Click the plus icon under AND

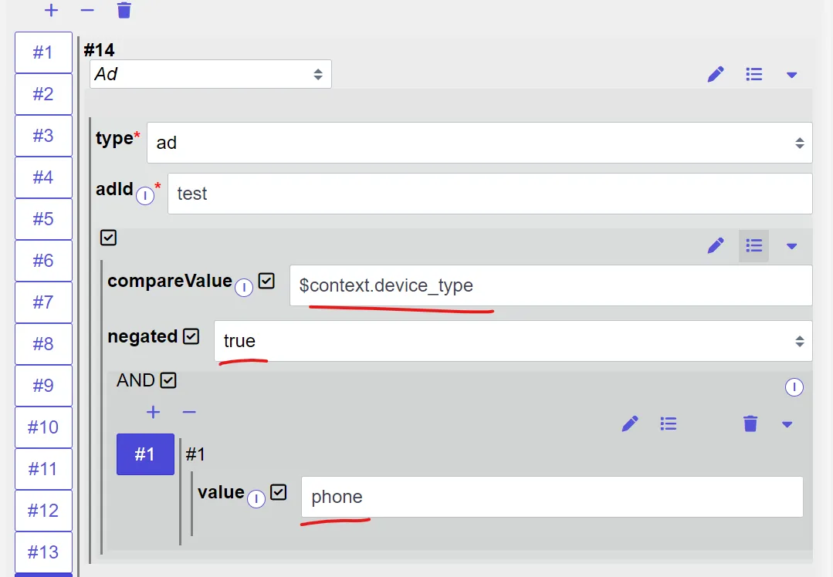(x=153, y=412)
